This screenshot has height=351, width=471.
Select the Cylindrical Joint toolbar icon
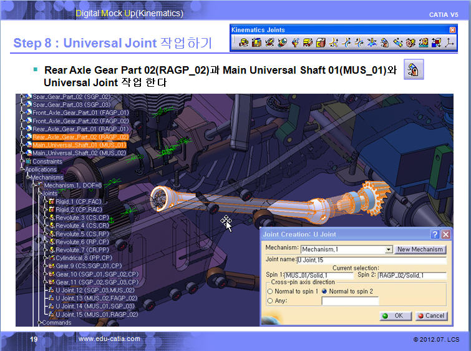click(269, 43)
